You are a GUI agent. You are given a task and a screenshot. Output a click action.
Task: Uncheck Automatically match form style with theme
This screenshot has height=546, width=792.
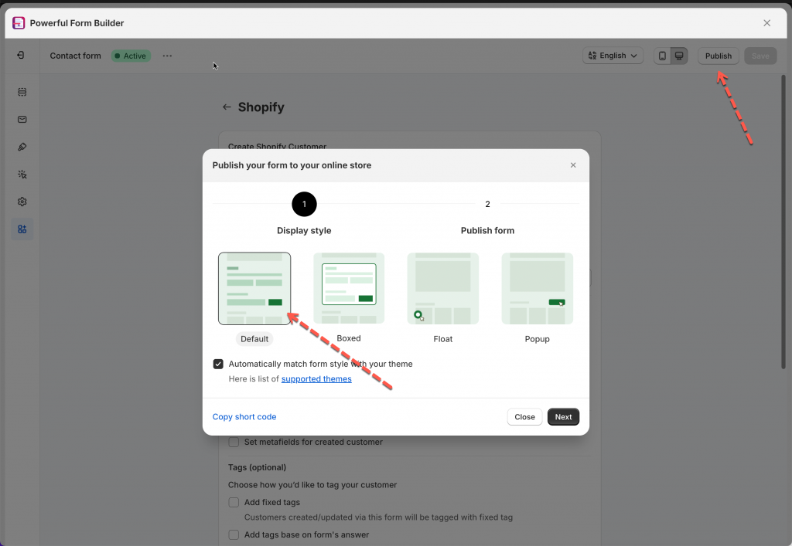tap(218, 364)
